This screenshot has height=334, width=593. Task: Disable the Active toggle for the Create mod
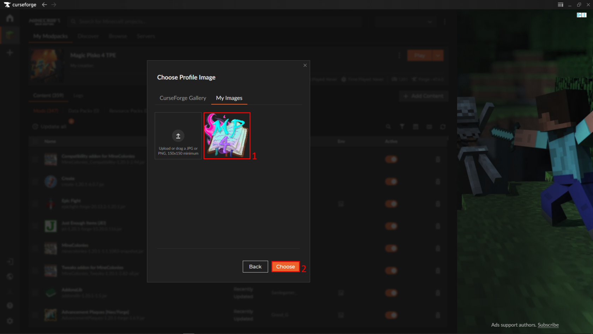(x=391, y=181)
